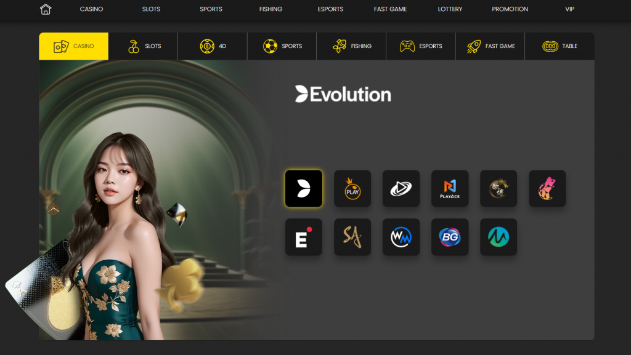Choose the white E red-dot provider icon

click(303, 237)
